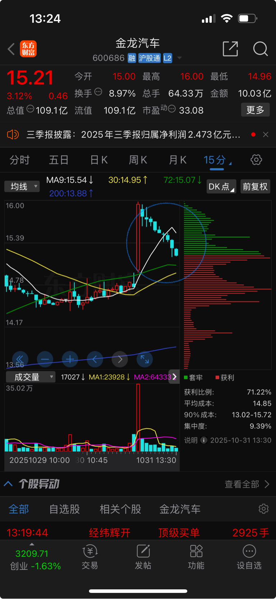The image size is (276, 599).
Task: Switch to 月K chart tab
Action: click(178, 160)
